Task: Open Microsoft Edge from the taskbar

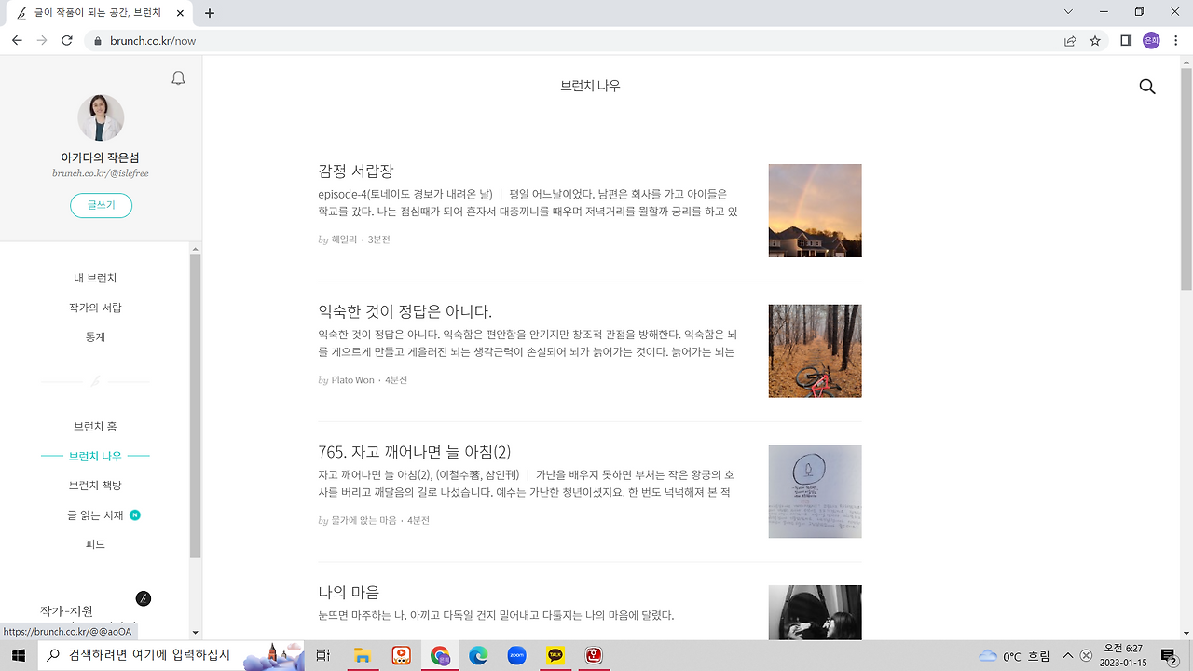Action: tap(478, 656)
